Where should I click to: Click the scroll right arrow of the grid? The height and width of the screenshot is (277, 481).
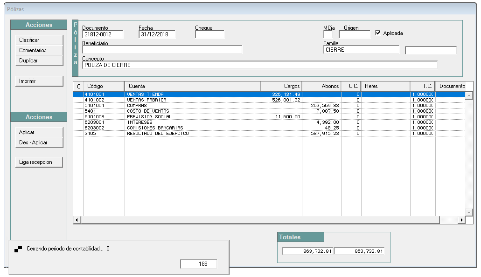[x=462, y=220]
